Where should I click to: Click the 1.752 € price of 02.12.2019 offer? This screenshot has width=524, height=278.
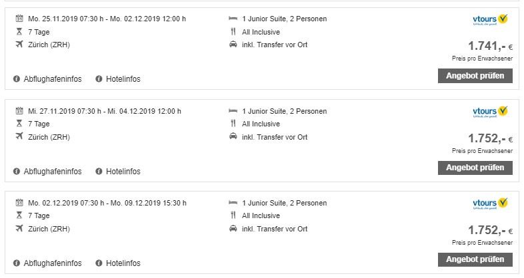pyautogui.click(x=490, y=230)
